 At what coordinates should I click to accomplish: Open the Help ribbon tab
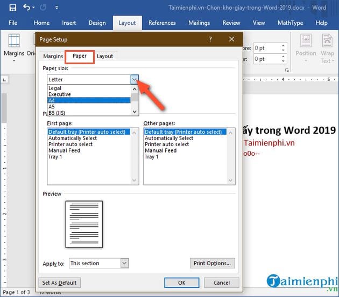point(321,23)
